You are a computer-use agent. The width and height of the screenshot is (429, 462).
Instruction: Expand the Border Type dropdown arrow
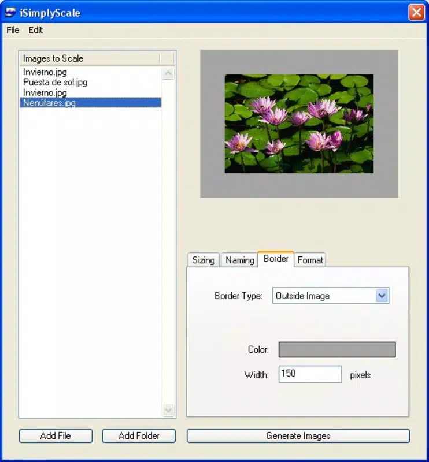pyautogui.click(x=382, y=296)
